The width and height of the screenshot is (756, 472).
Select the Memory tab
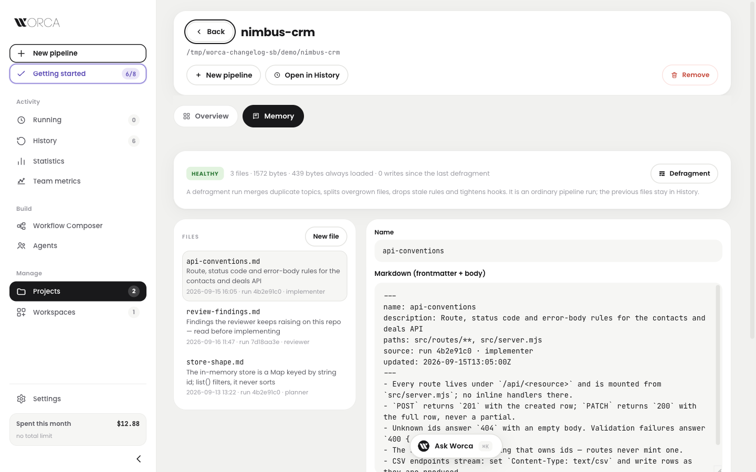tap(273, 116)
